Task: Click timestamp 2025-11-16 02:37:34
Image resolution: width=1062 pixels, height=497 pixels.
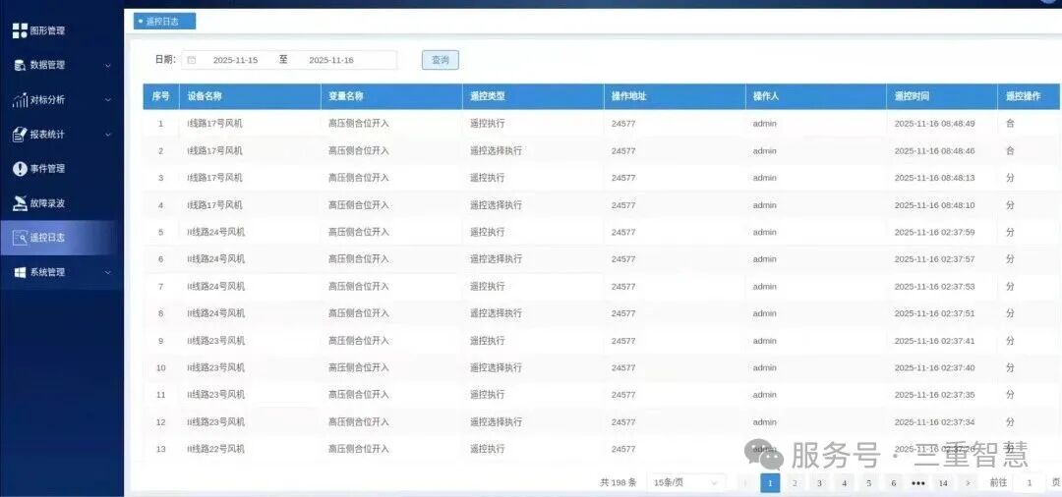Action: tap(935, 422)
